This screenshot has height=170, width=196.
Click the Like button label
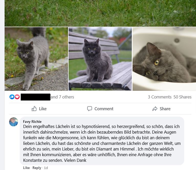[43, 109]
